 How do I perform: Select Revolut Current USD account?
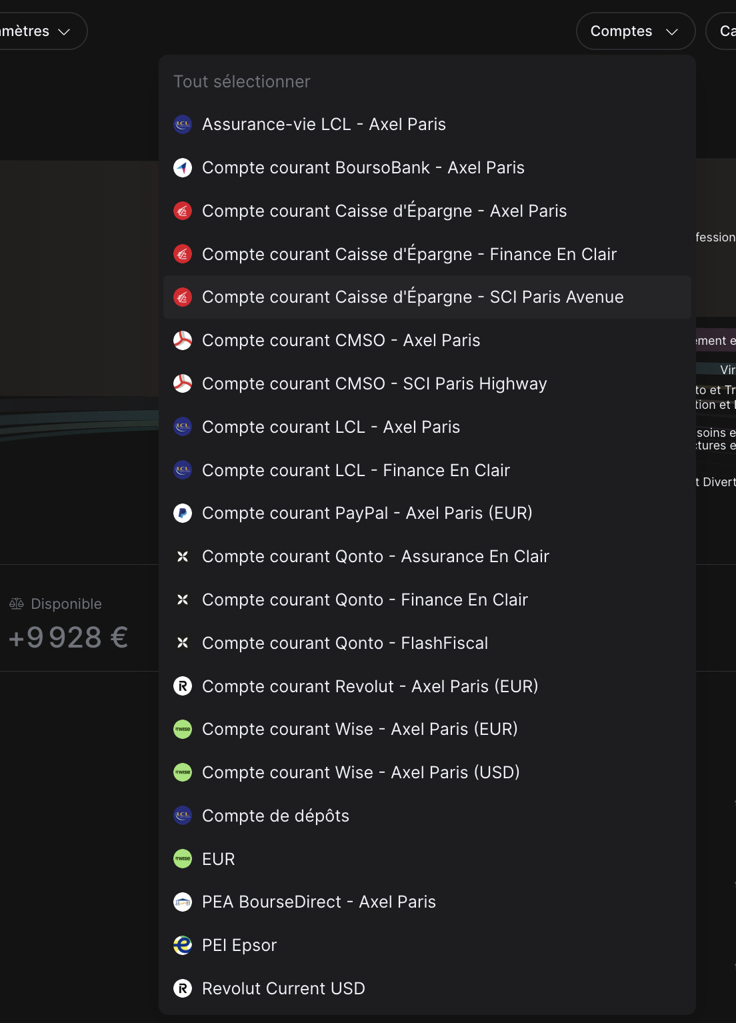point(283,988)
